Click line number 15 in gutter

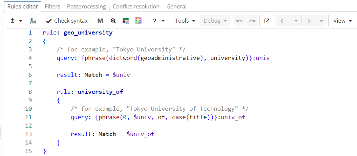tap(29, 151)
